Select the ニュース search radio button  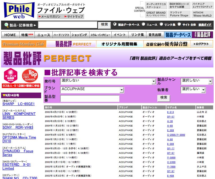pyautogui.click(x=143, y=24)
